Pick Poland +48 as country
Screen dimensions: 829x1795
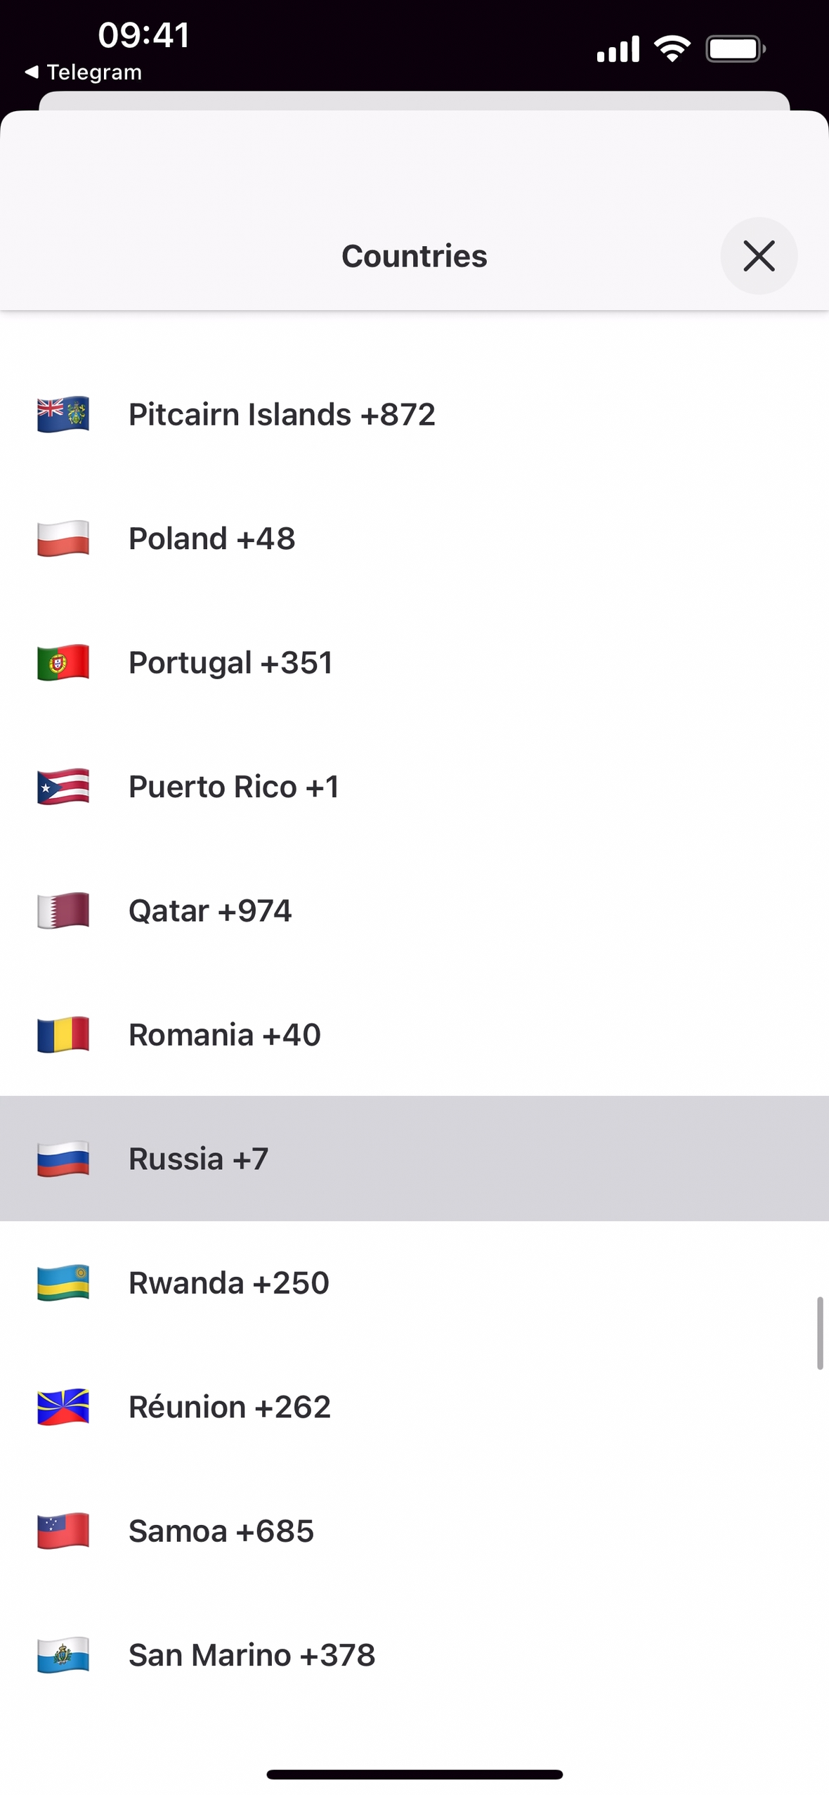pyautogui.click(x=211, y=539)
